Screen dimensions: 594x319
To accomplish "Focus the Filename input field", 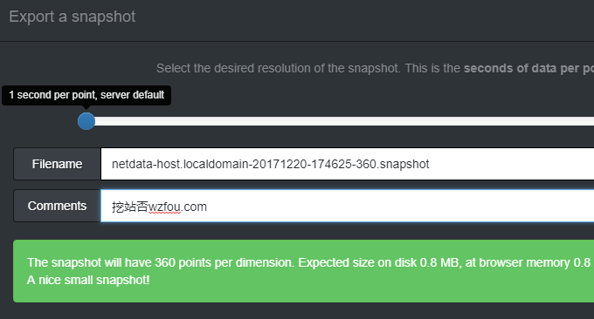I will coord(347,164).
